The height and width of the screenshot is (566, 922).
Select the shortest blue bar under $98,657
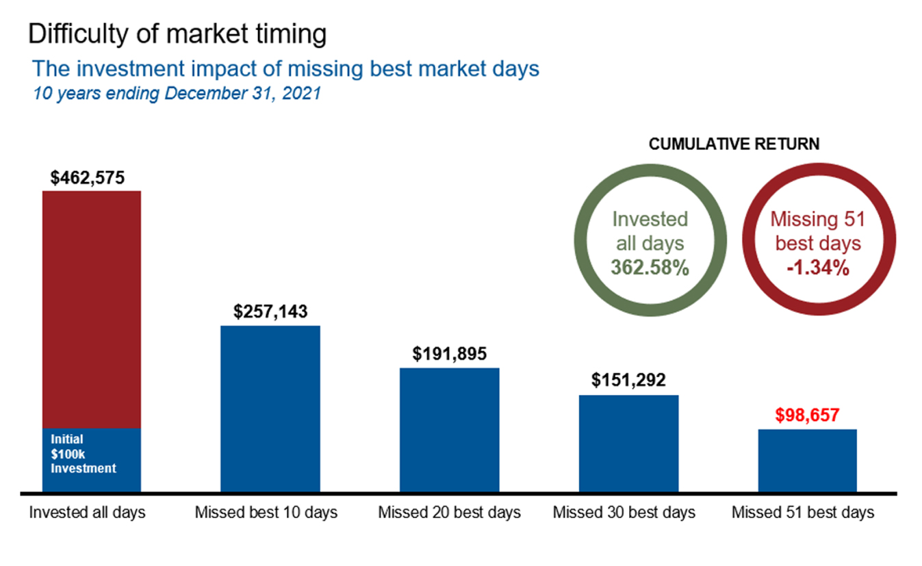coord(808,460)
